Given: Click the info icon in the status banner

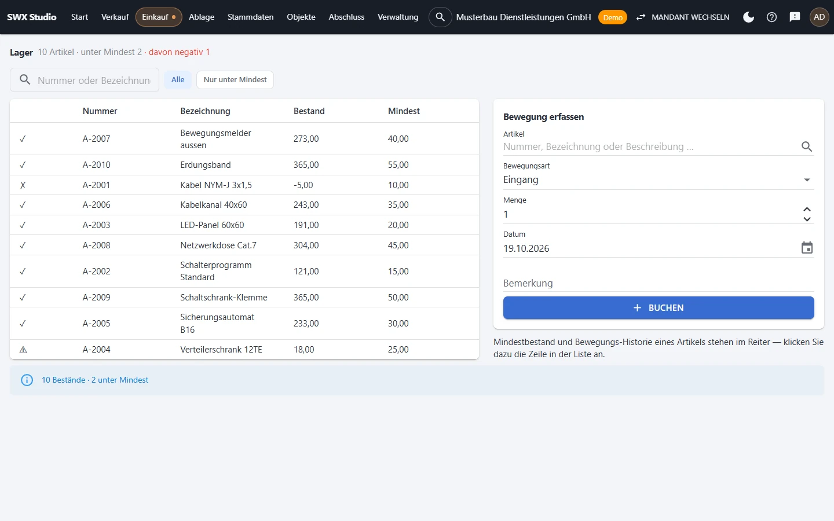Looking at the screenshot, I should pyautogui.click(x=27, y=380).
